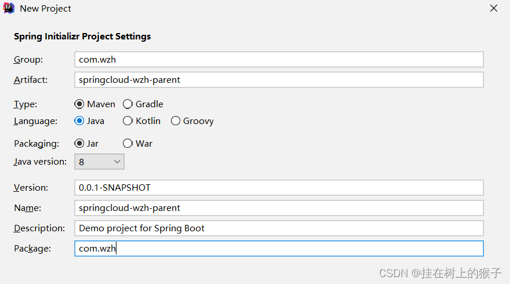The image size is (510, 284).
Task: Focus the Version input field
Action: click(279, 188)
